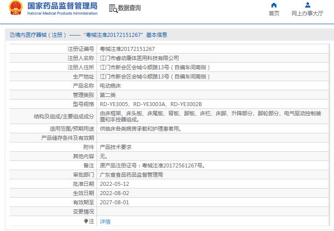Select registrant name 江门市睿动康体医用科技有限公司

(x=139, y=58)
